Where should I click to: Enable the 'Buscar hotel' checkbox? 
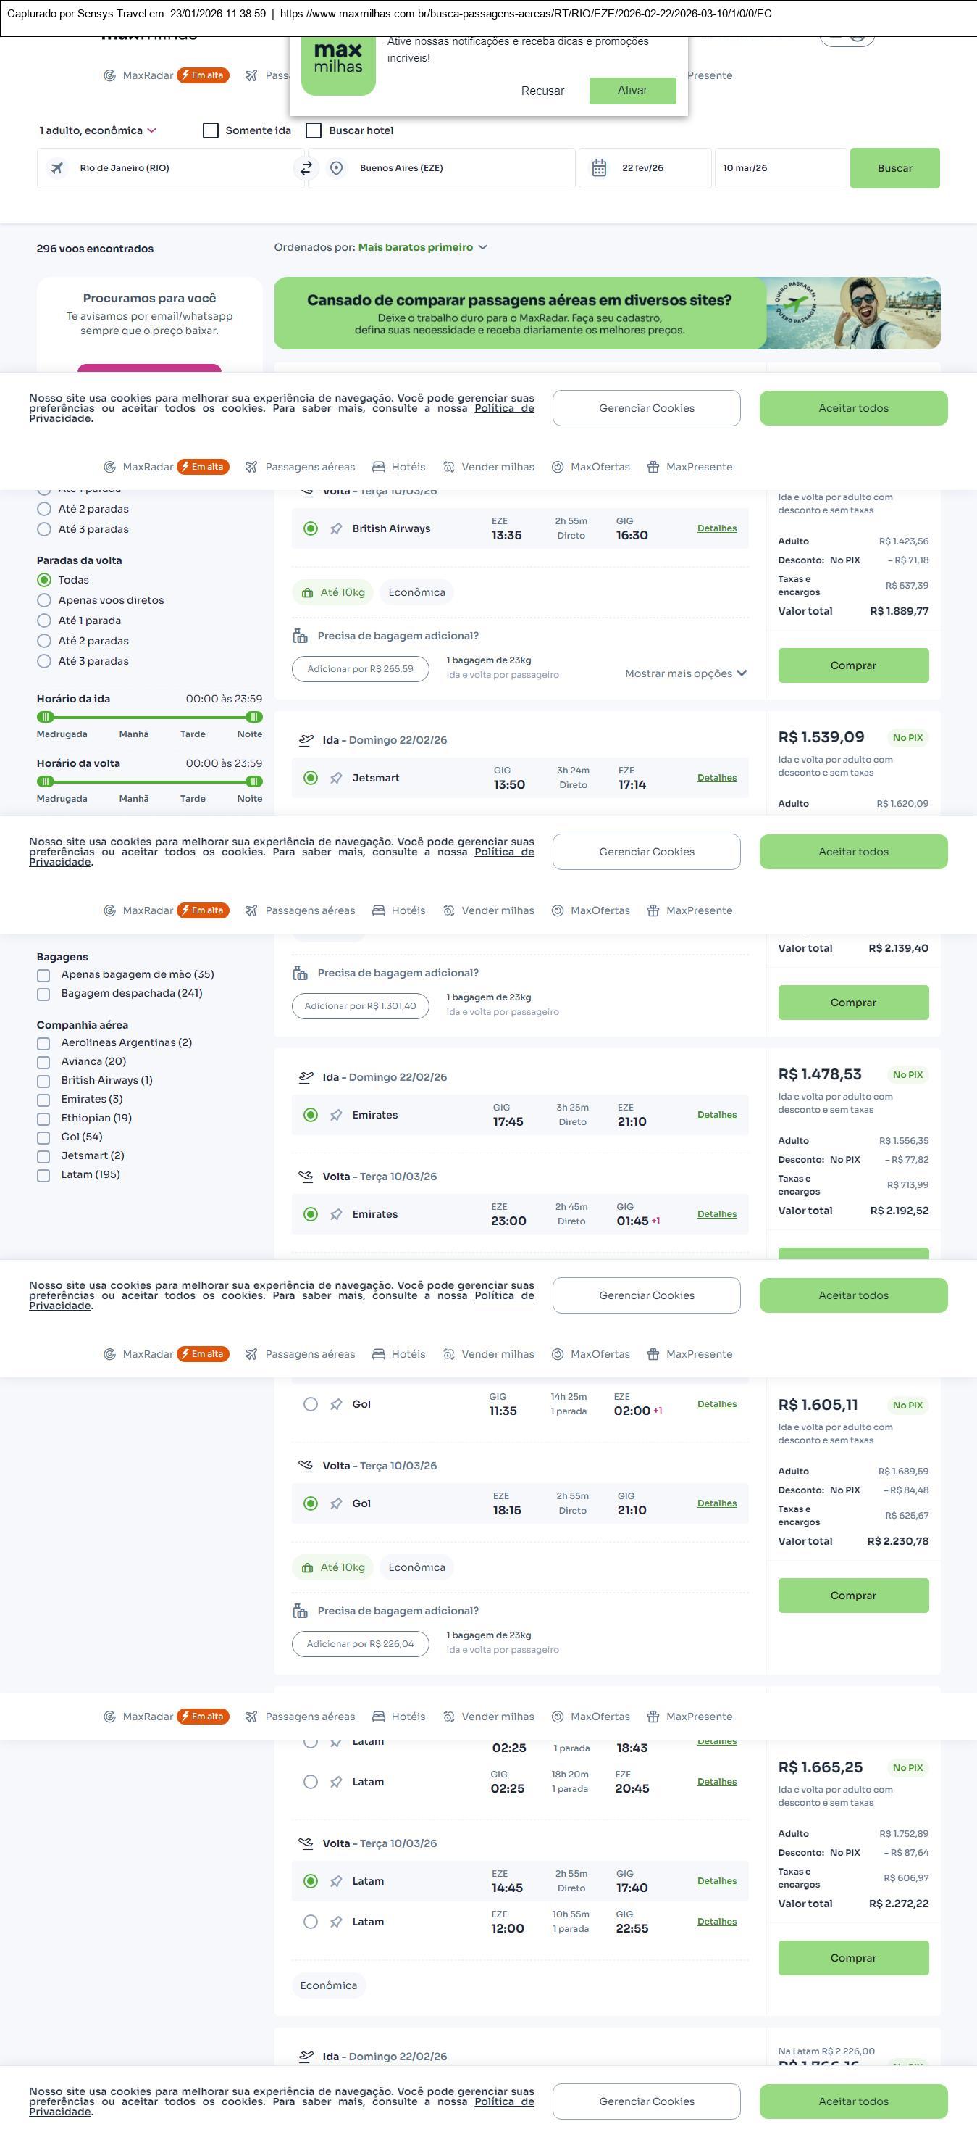tap(314, 131)
